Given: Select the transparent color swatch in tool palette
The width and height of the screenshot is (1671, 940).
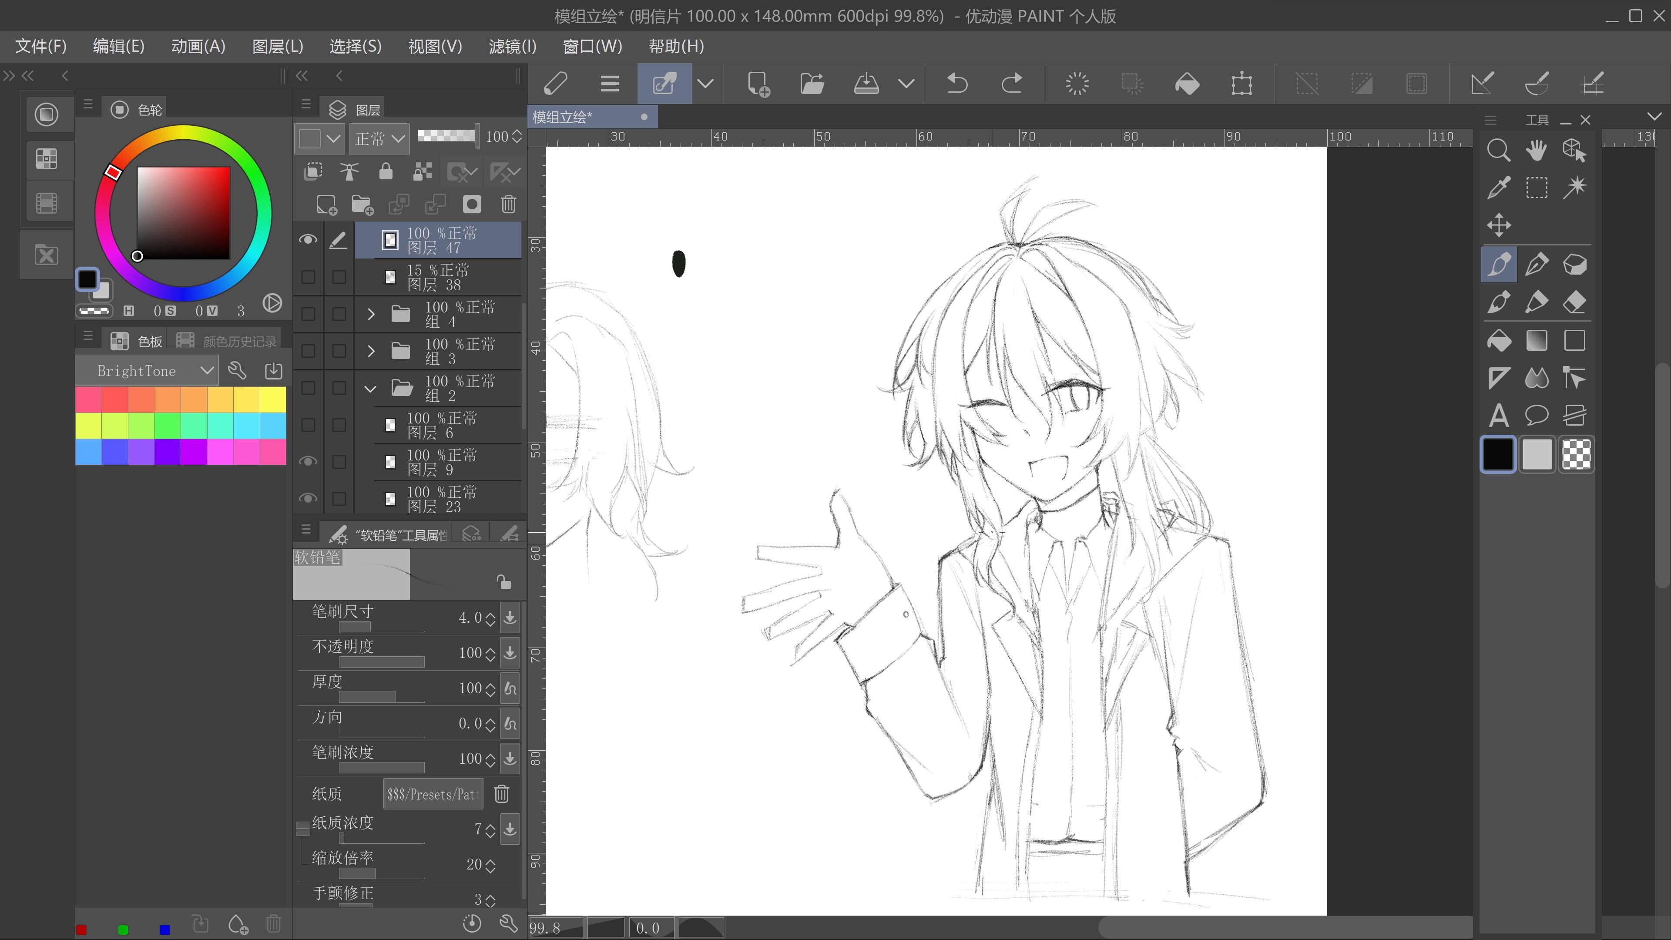Looking at the screenshot, I should pos(1576,454).
